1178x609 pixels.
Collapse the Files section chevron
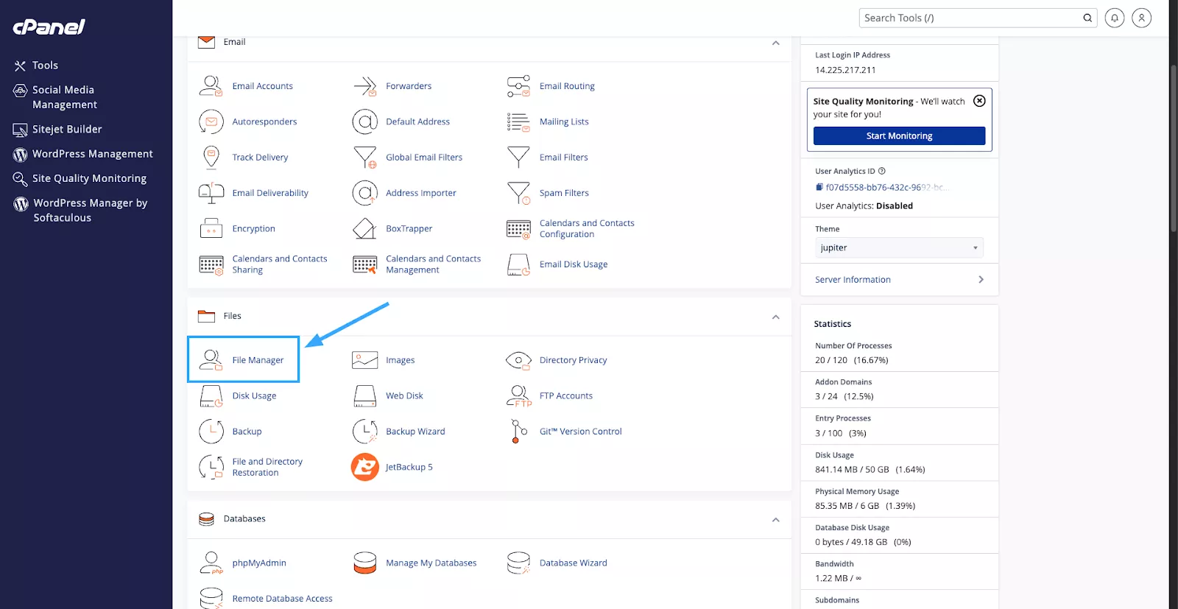point(775,317)
